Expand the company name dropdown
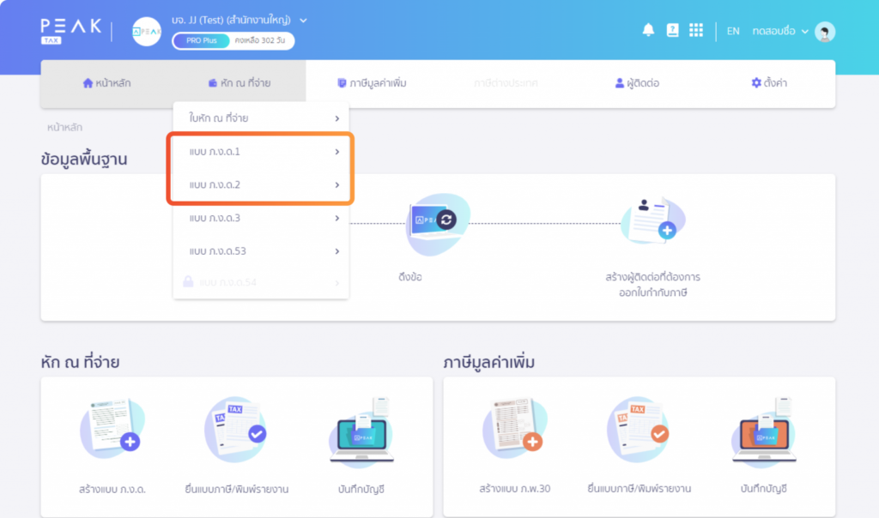879x518 pixels. click(x=303, y=20)
